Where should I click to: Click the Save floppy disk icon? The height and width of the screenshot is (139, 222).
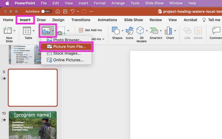click(65, 11)
